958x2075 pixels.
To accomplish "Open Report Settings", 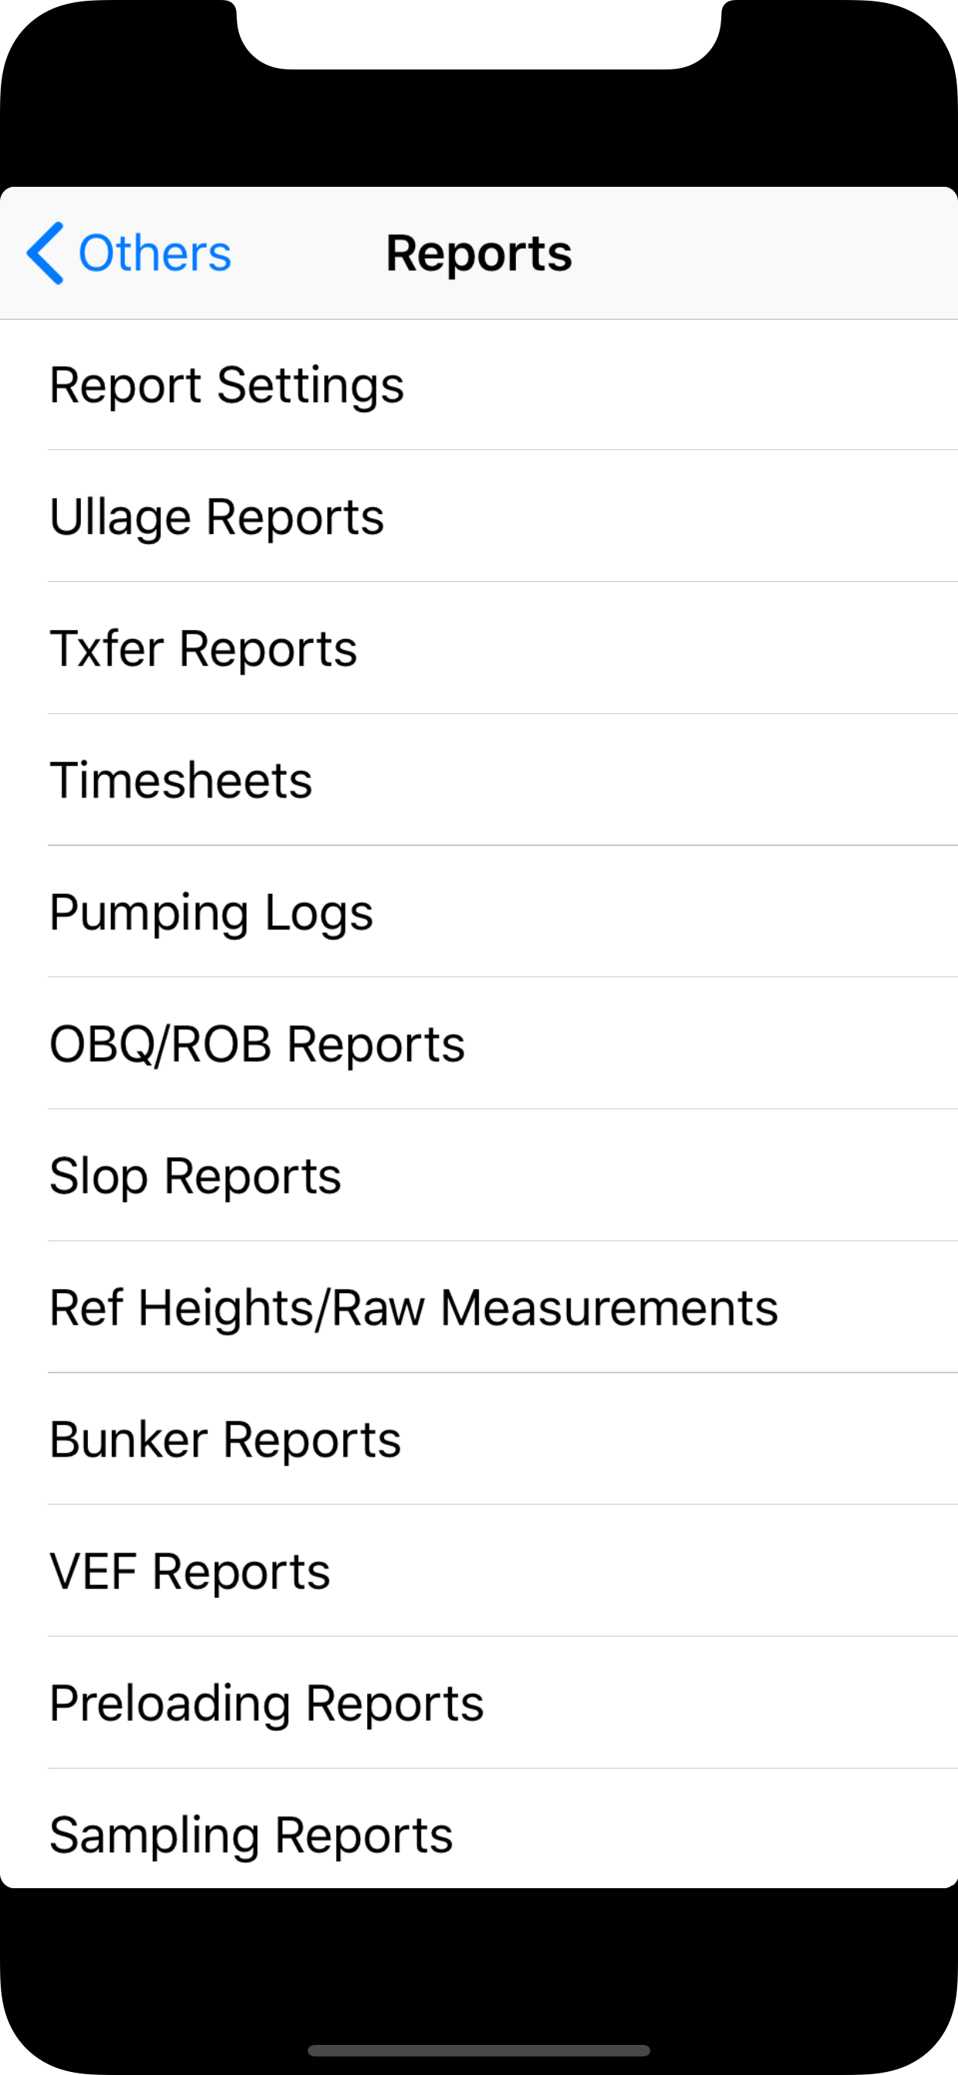I will (226, 385).
